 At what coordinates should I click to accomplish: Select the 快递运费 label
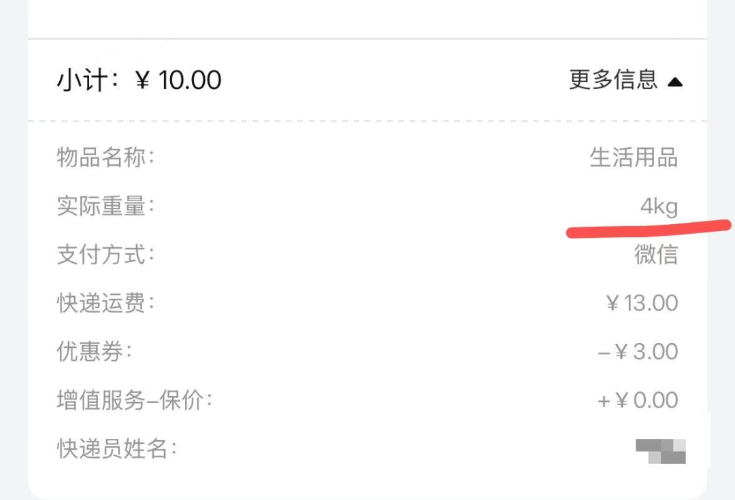105,304
